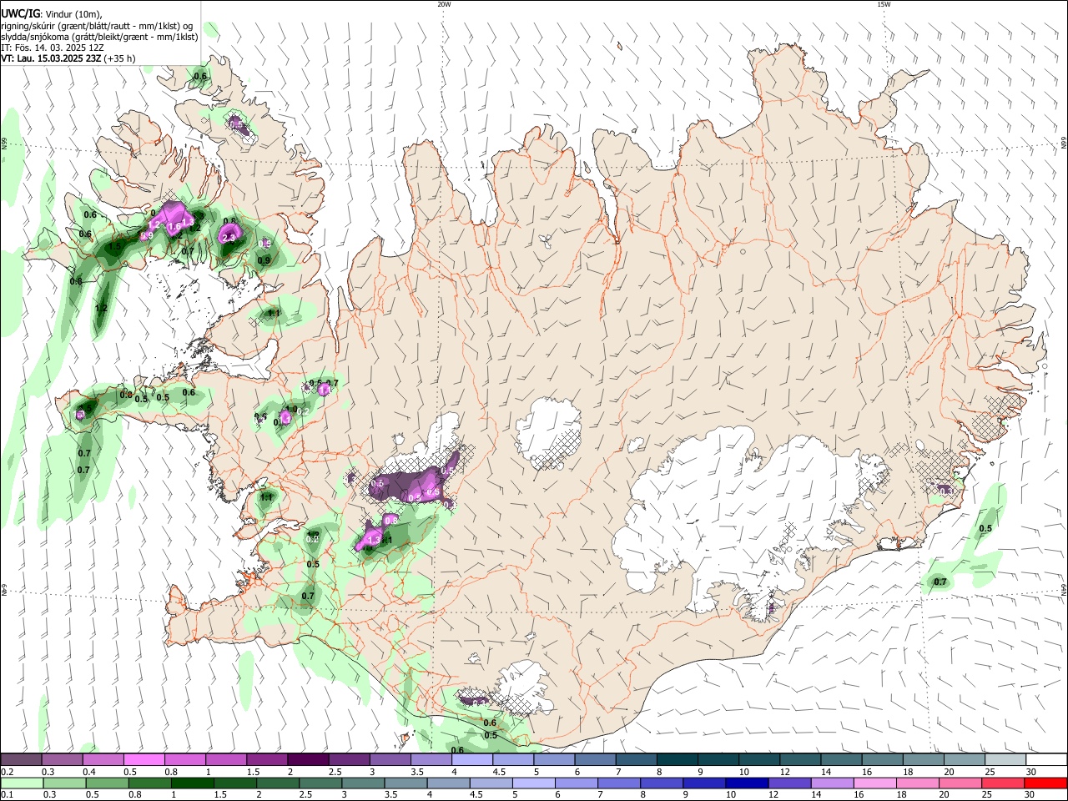Click the 'rigning/skúrir (grænt/blátt/rautt - mm/1klst) og' line

97,26
